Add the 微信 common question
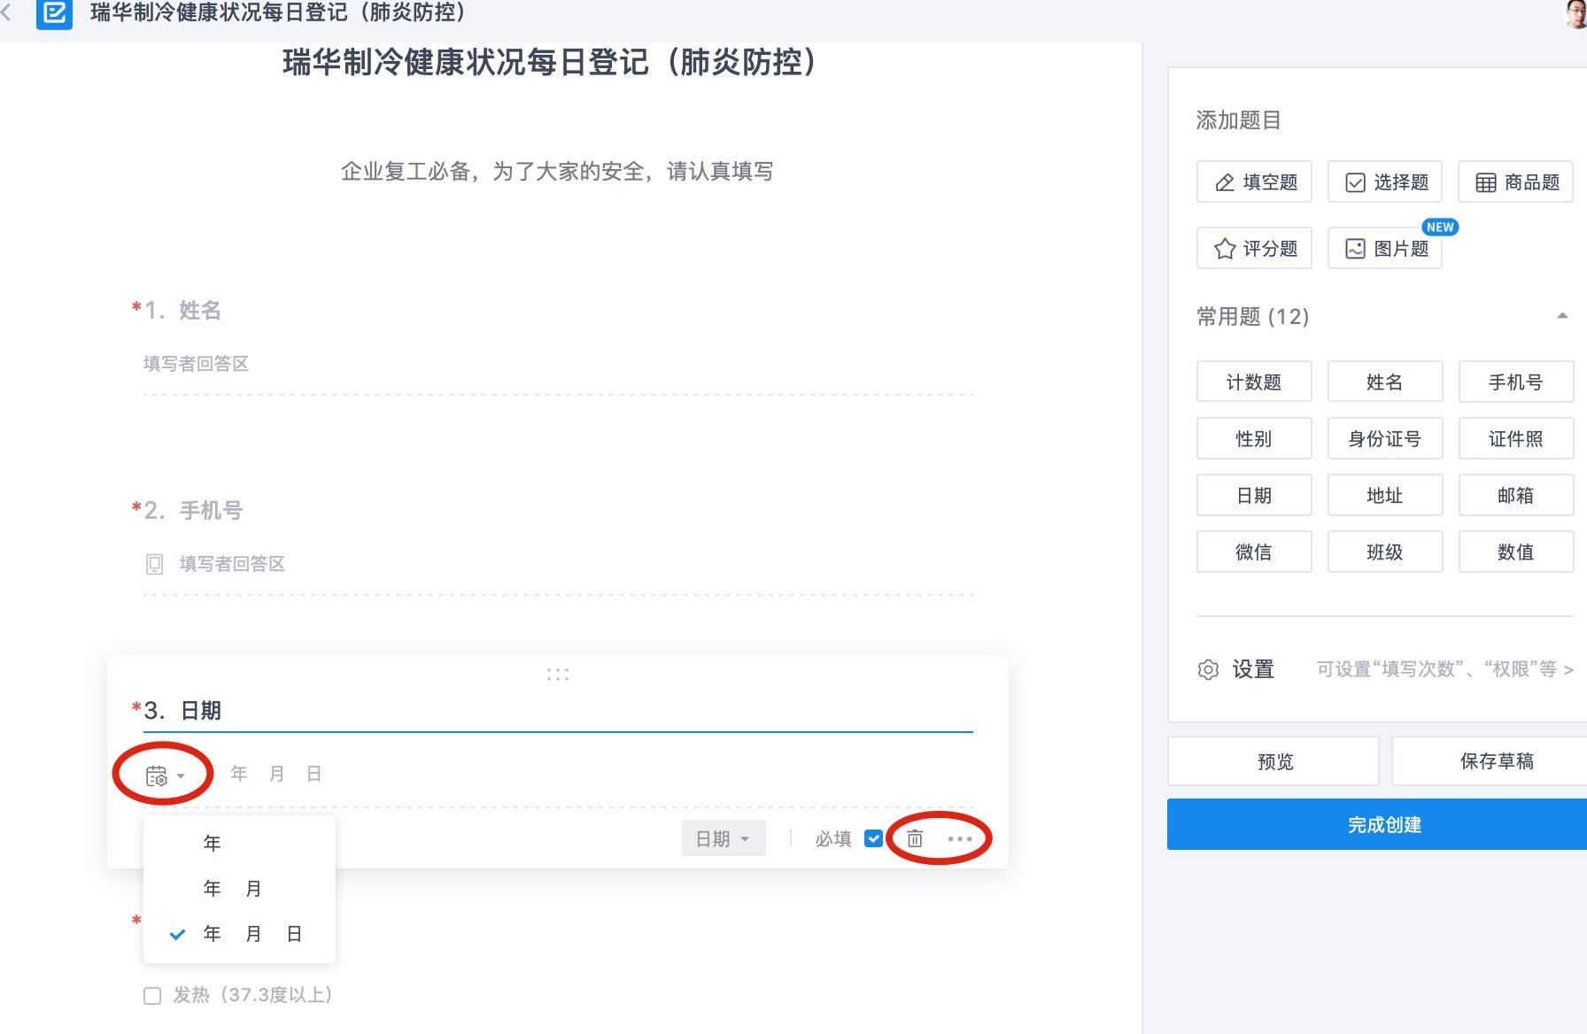1587x1034 pixels. point(1254,552)
